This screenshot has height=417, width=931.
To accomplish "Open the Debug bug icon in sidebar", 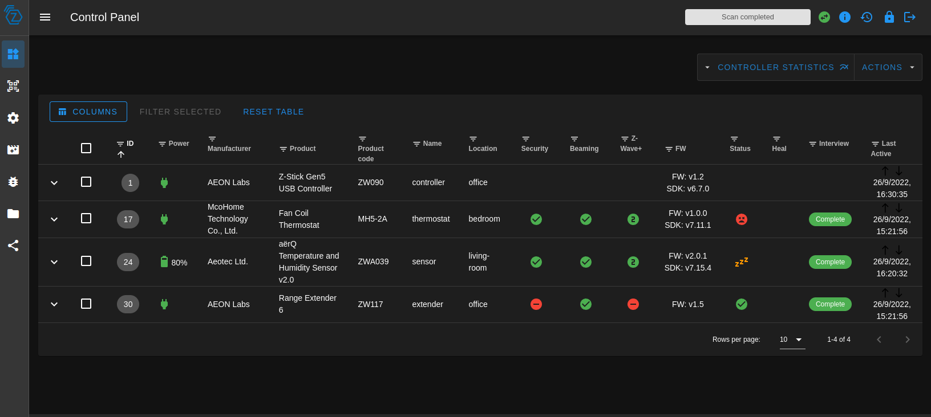I will pyautogui.click(x=13, y=182).
